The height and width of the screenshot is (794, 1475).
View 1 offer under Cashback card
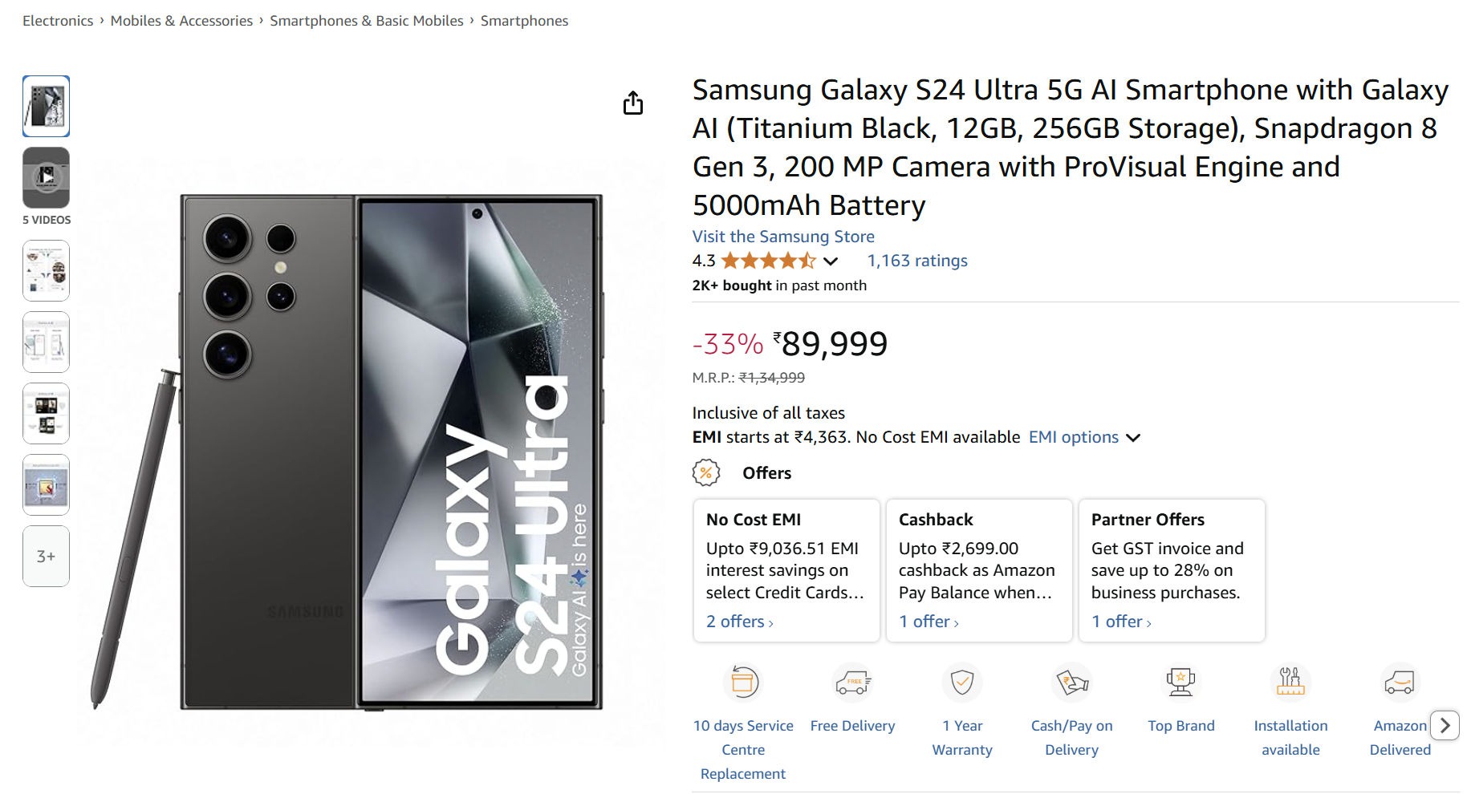[x=929, y=622]
